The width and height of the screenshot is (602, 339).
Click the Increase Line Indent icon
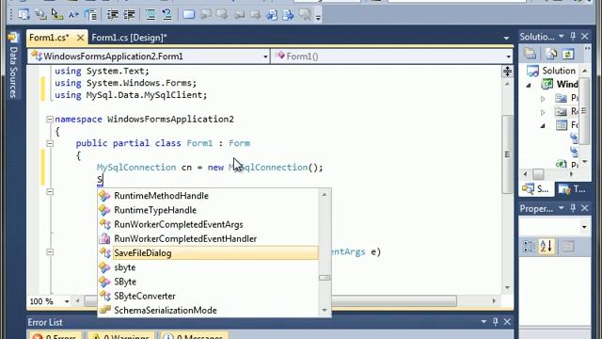(x=130, y=15)
